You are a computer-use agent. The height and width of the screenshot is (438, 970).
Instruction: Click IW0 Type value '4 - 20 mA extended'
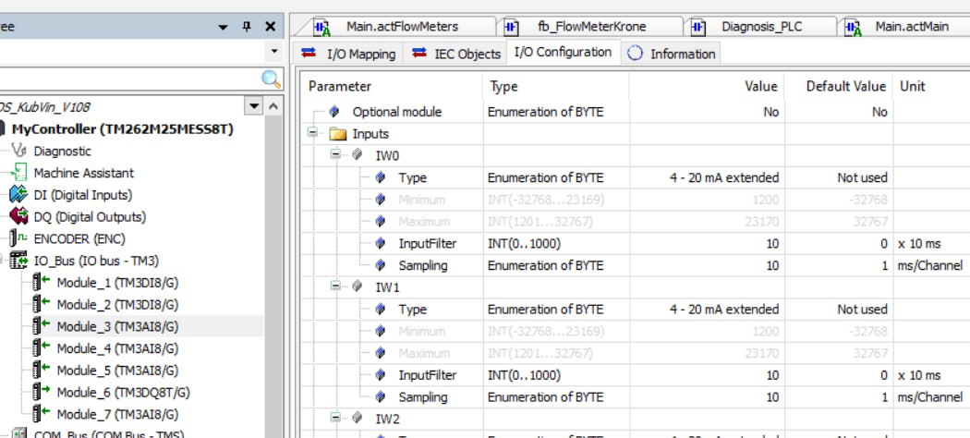[x=723, y=177]
